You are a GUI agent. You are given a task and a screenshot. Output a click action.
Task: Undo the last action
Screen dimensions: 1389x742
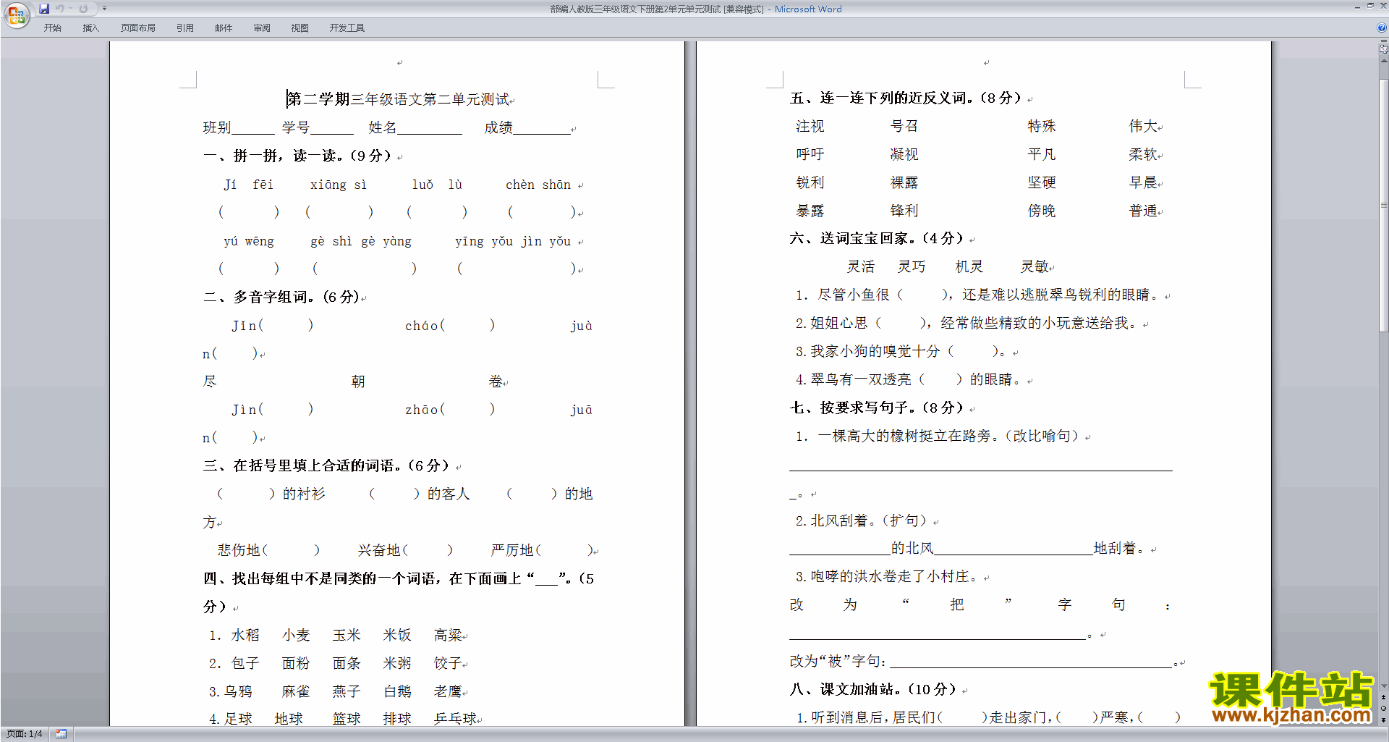pos(59,9)
